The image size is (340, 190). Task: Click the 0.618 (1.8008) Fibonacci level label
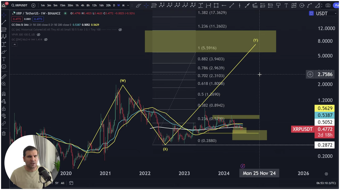pos(211,84)
